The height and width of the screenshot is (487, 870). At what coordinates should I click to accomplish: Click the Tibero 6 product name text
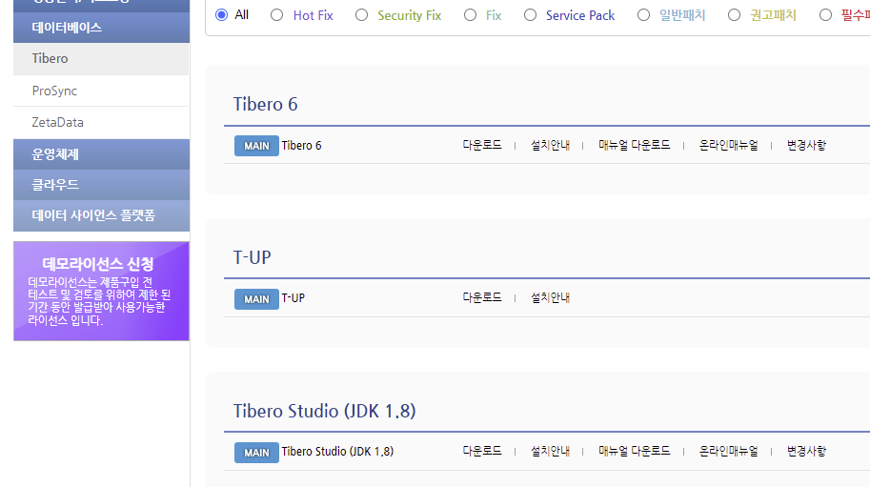point(301,146)
